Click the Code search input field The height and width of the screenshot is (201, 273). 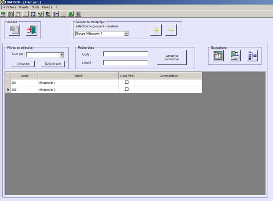125,54
